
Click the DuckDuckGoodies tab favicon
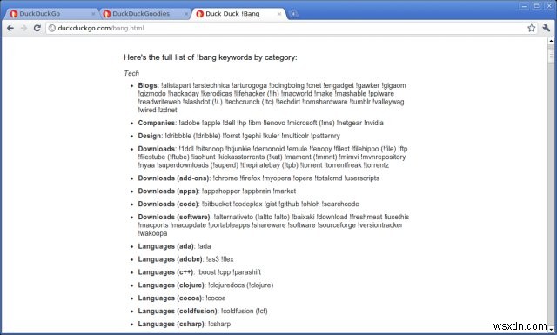pyautogui.click(x=107, y=14)
